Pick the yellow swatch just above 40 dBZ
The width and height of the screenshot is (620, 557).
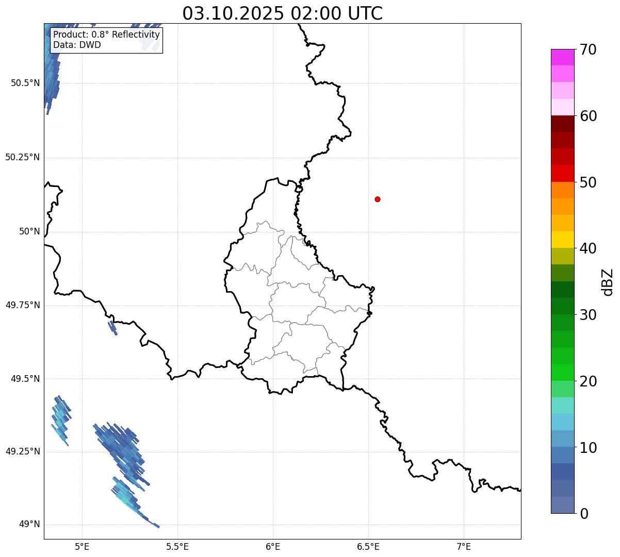pyautogui.click(x=562, y=240)
